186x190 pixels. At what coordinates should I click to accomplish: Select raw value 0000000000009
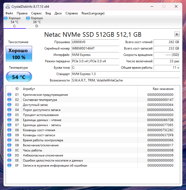tap(160, 155)
